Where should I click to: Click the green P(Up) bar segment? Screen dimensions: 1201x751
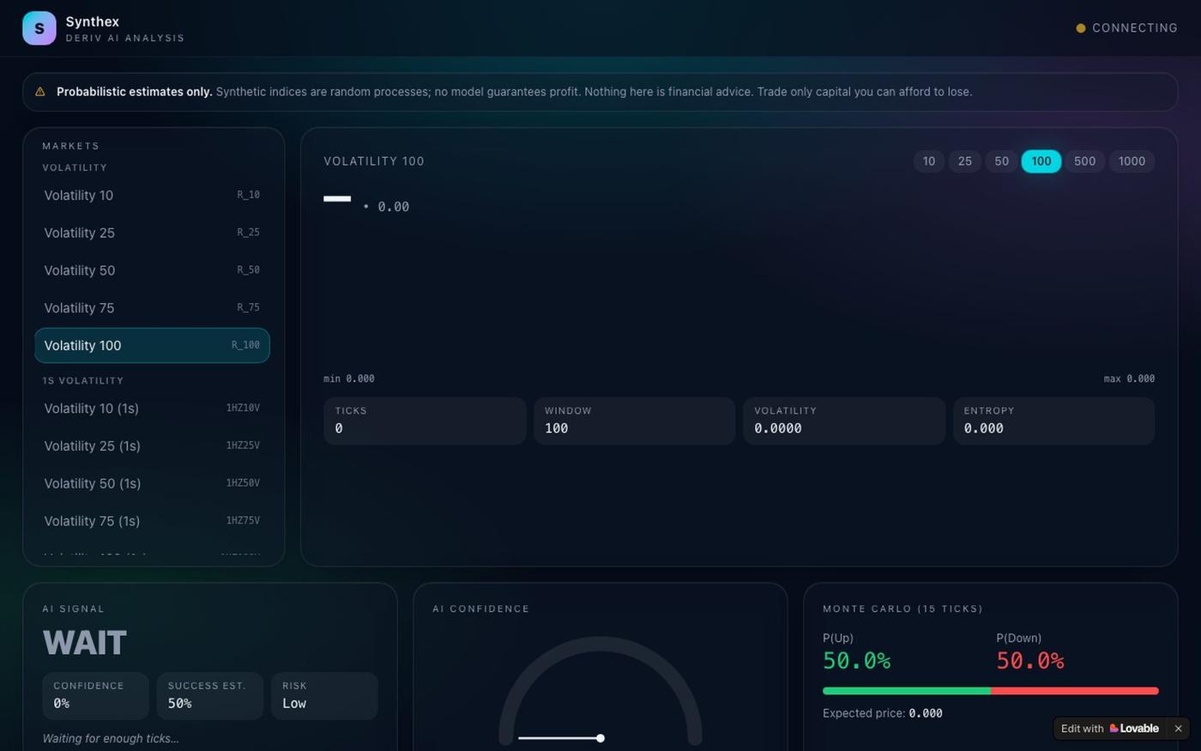tap(907, 691)
